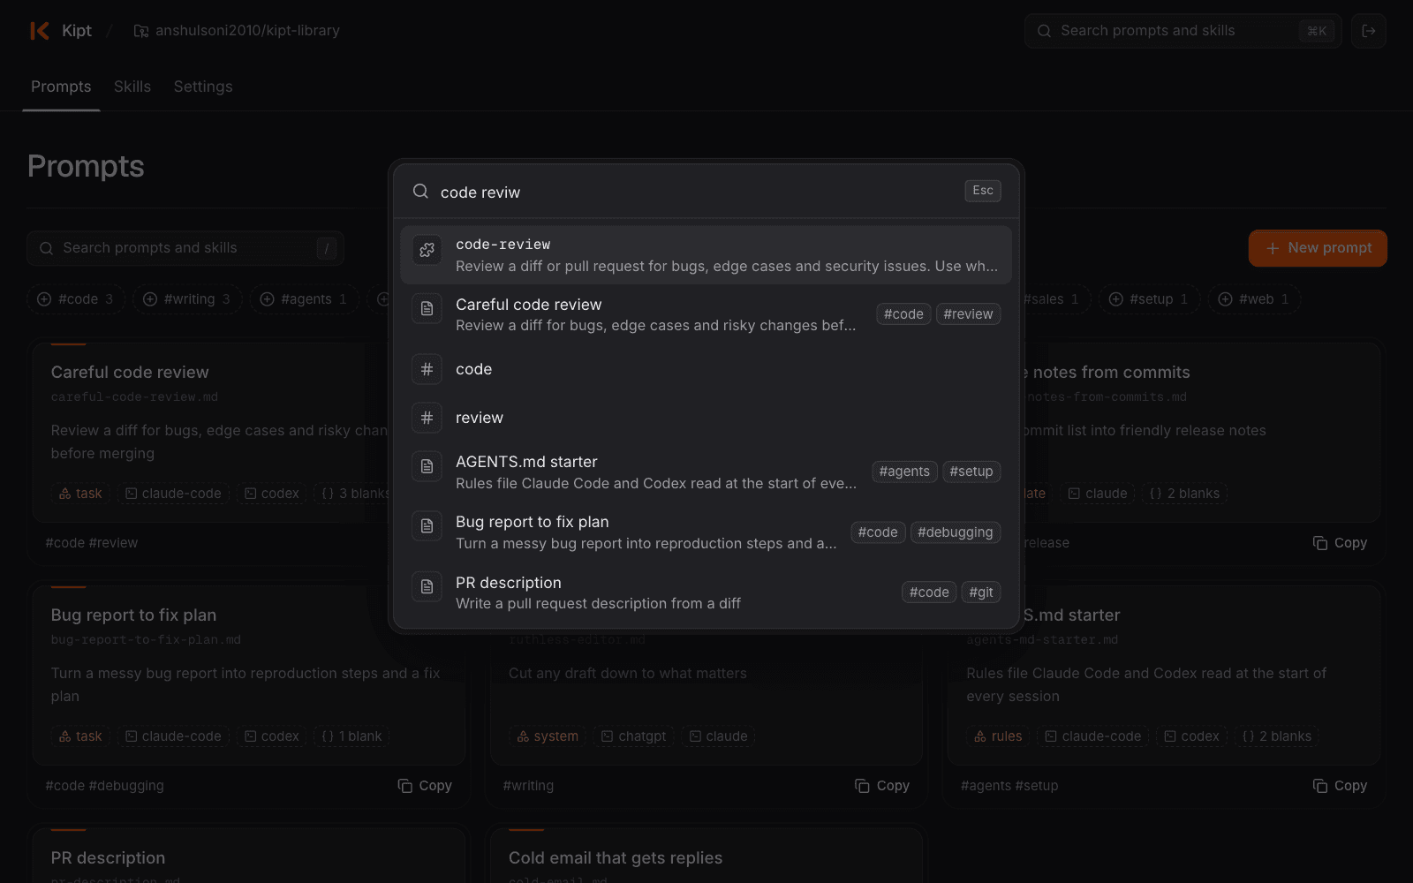Click the chatgpt badge on writing card
The height and width of the screenshot is (883, 1413).
coord(634,736)
